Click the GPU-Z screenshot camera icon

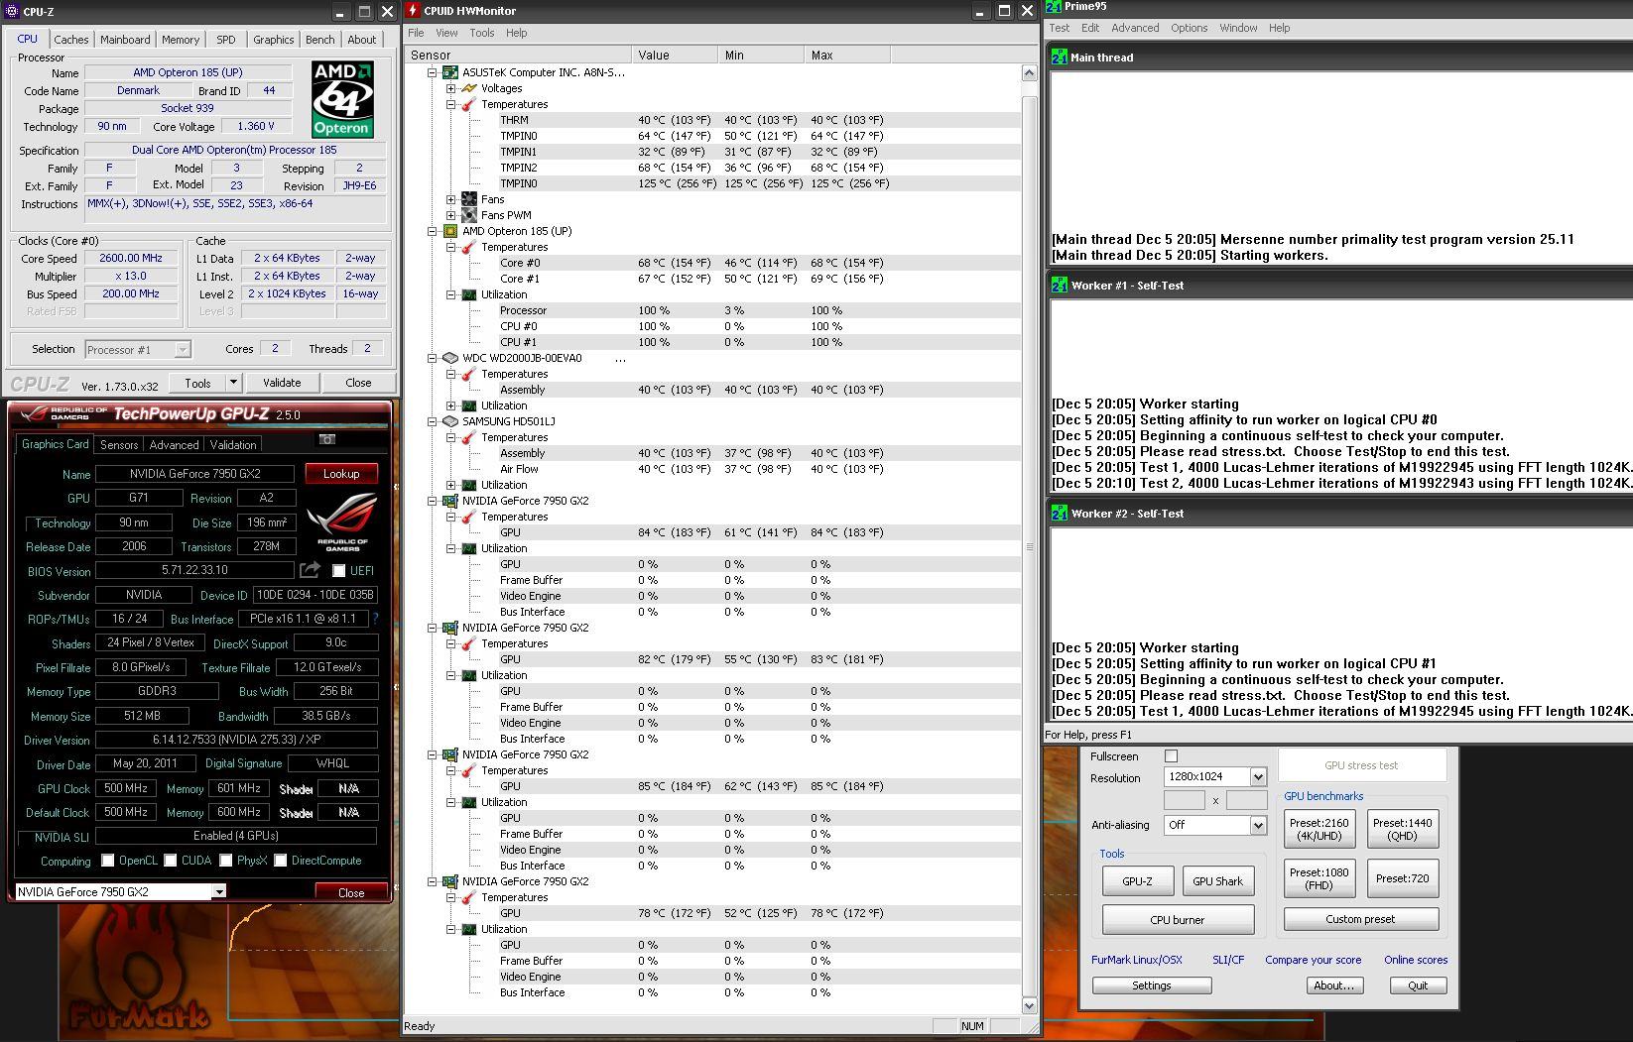click(327, 439)
